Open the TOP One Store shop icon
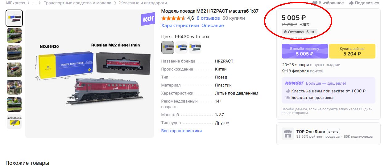Image resolution: width=389 pixels, height=166 pixels. (x=288, y=134)
